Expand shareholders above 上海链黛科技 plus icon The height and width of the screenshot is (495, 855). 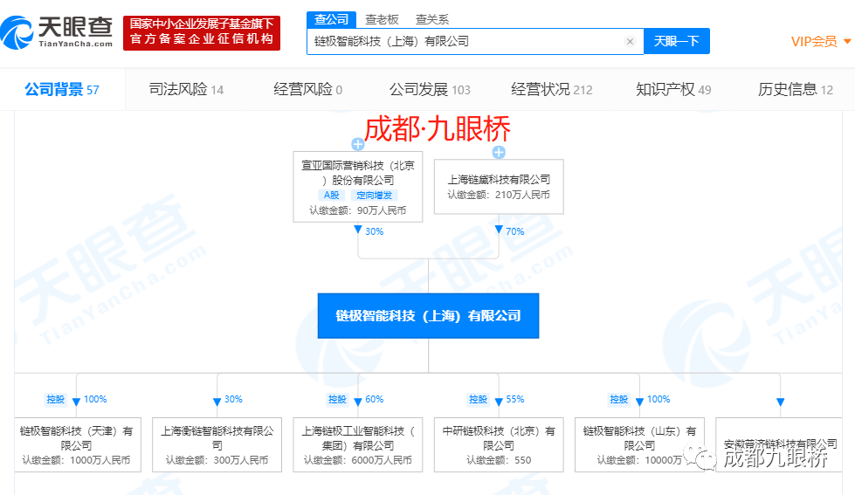(499, 152)
